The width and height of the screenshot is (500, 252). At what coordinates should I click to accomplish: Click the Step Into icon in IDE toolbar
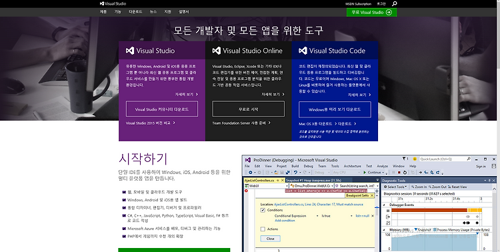point(427,172)
